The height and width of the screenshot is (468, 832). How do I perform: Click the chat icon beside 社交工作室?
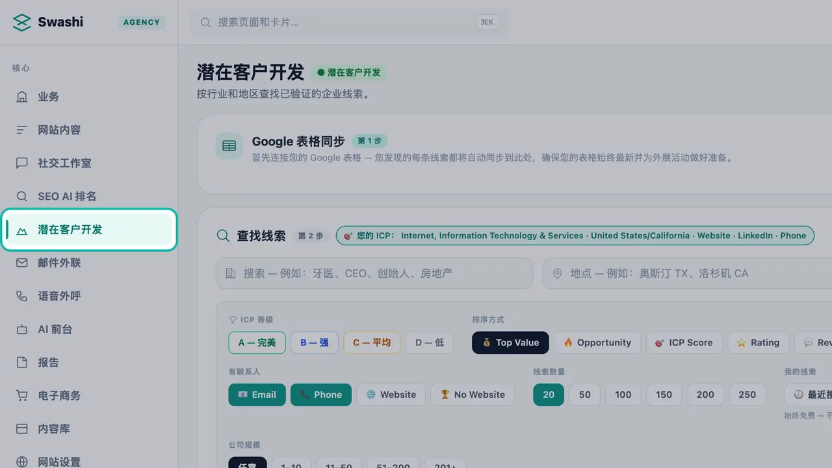click(22, 163)
